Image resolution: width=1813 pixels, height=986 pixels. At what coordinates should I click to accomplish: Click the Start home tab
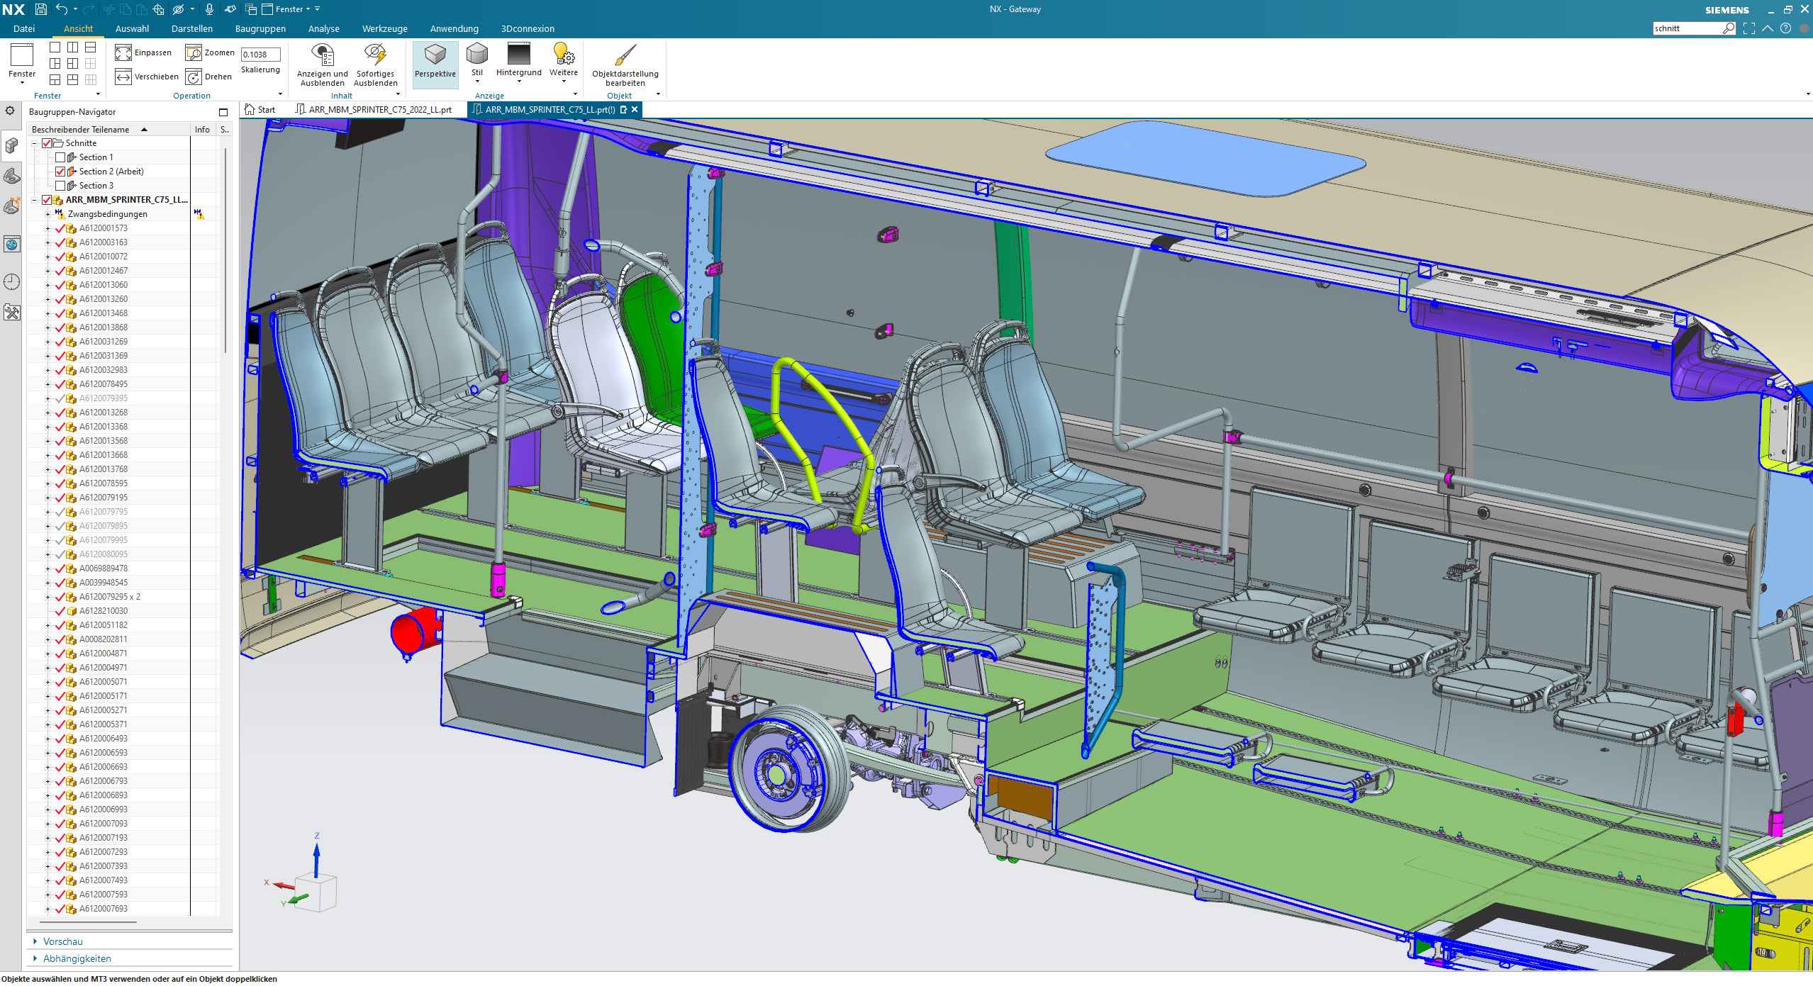coord(260,110)
